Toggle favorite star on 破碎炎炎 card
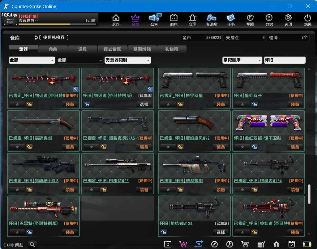Screen dimensions: 317x249 coord(17,147)
